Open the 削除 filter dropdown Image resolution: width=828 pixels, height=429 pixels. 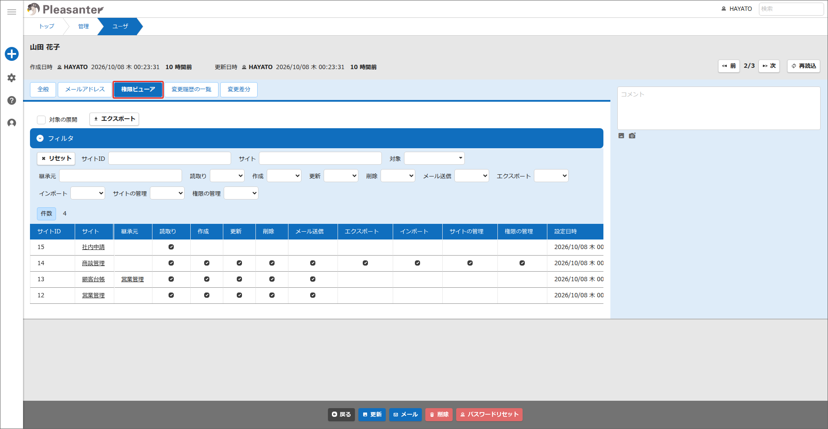(x=398, y=176)
